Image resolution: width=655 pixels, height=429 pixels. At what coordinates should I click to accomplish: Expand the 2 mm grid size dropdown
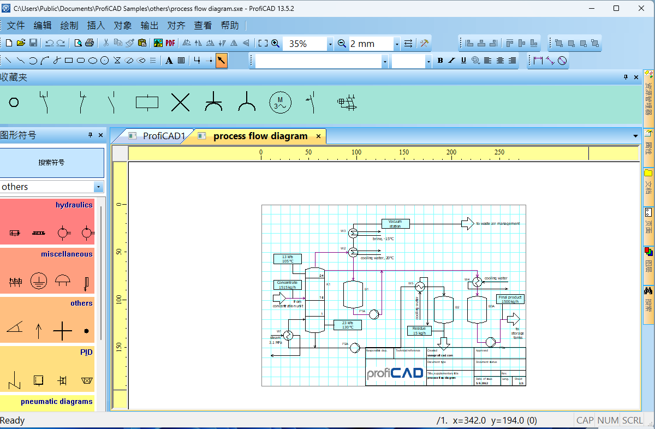[397, 44]
